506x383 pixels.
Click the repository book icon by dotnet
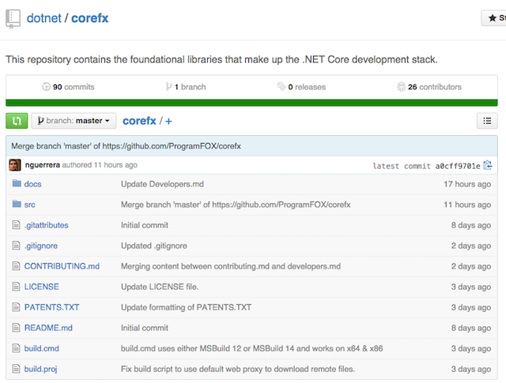click(x=13, y=18)
